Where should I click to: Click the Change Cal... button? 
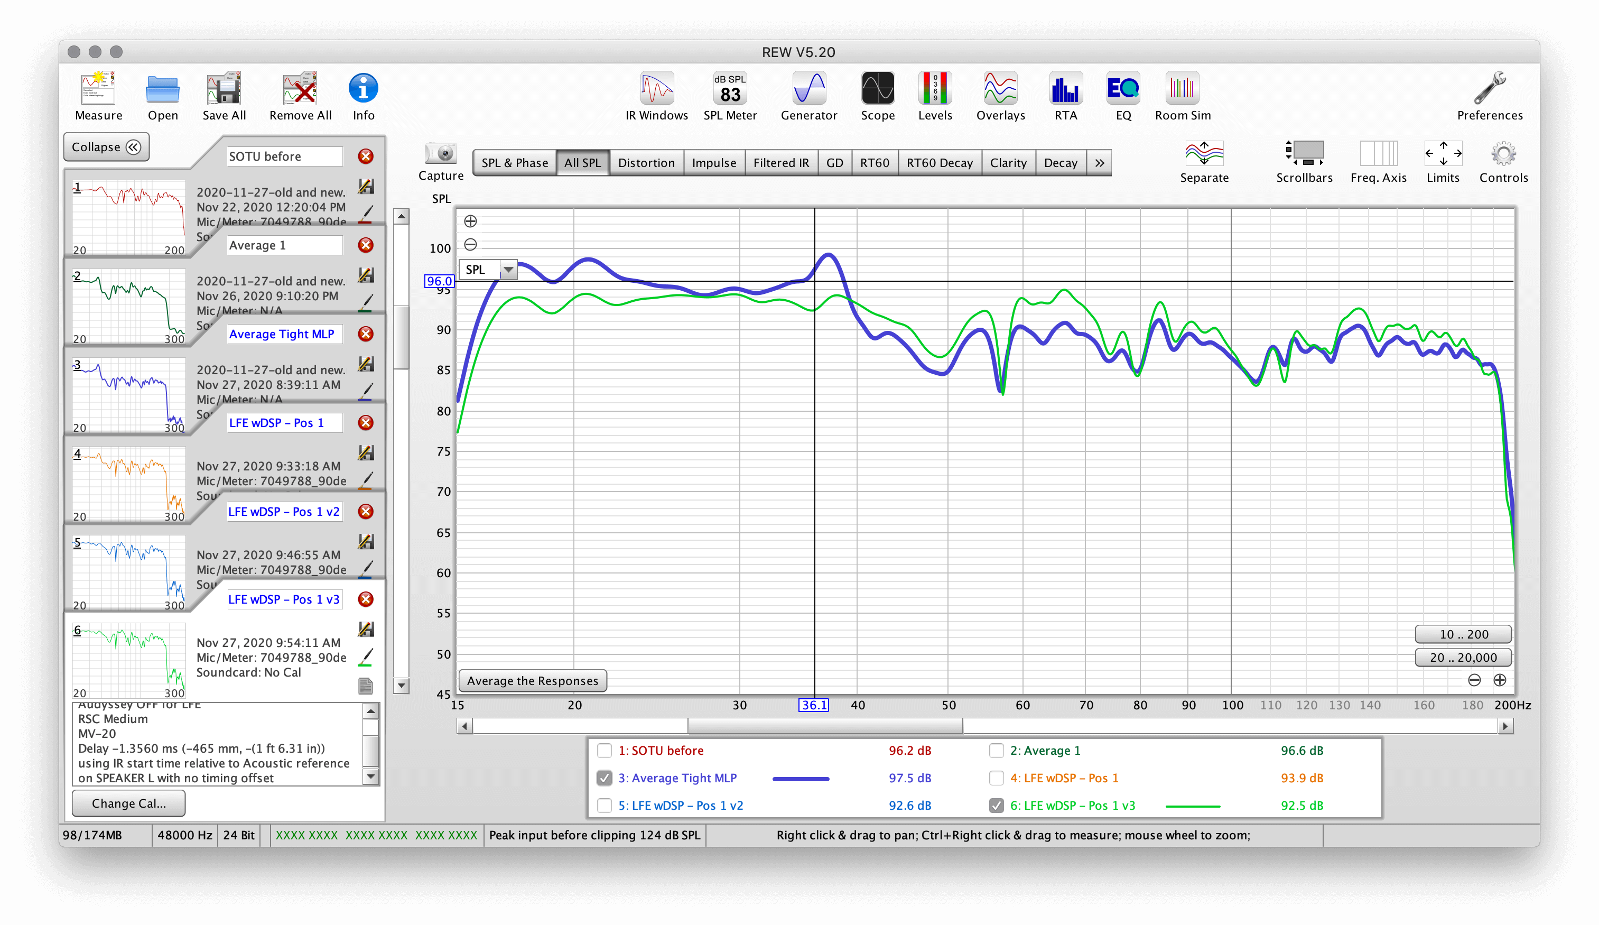point(129,803)
